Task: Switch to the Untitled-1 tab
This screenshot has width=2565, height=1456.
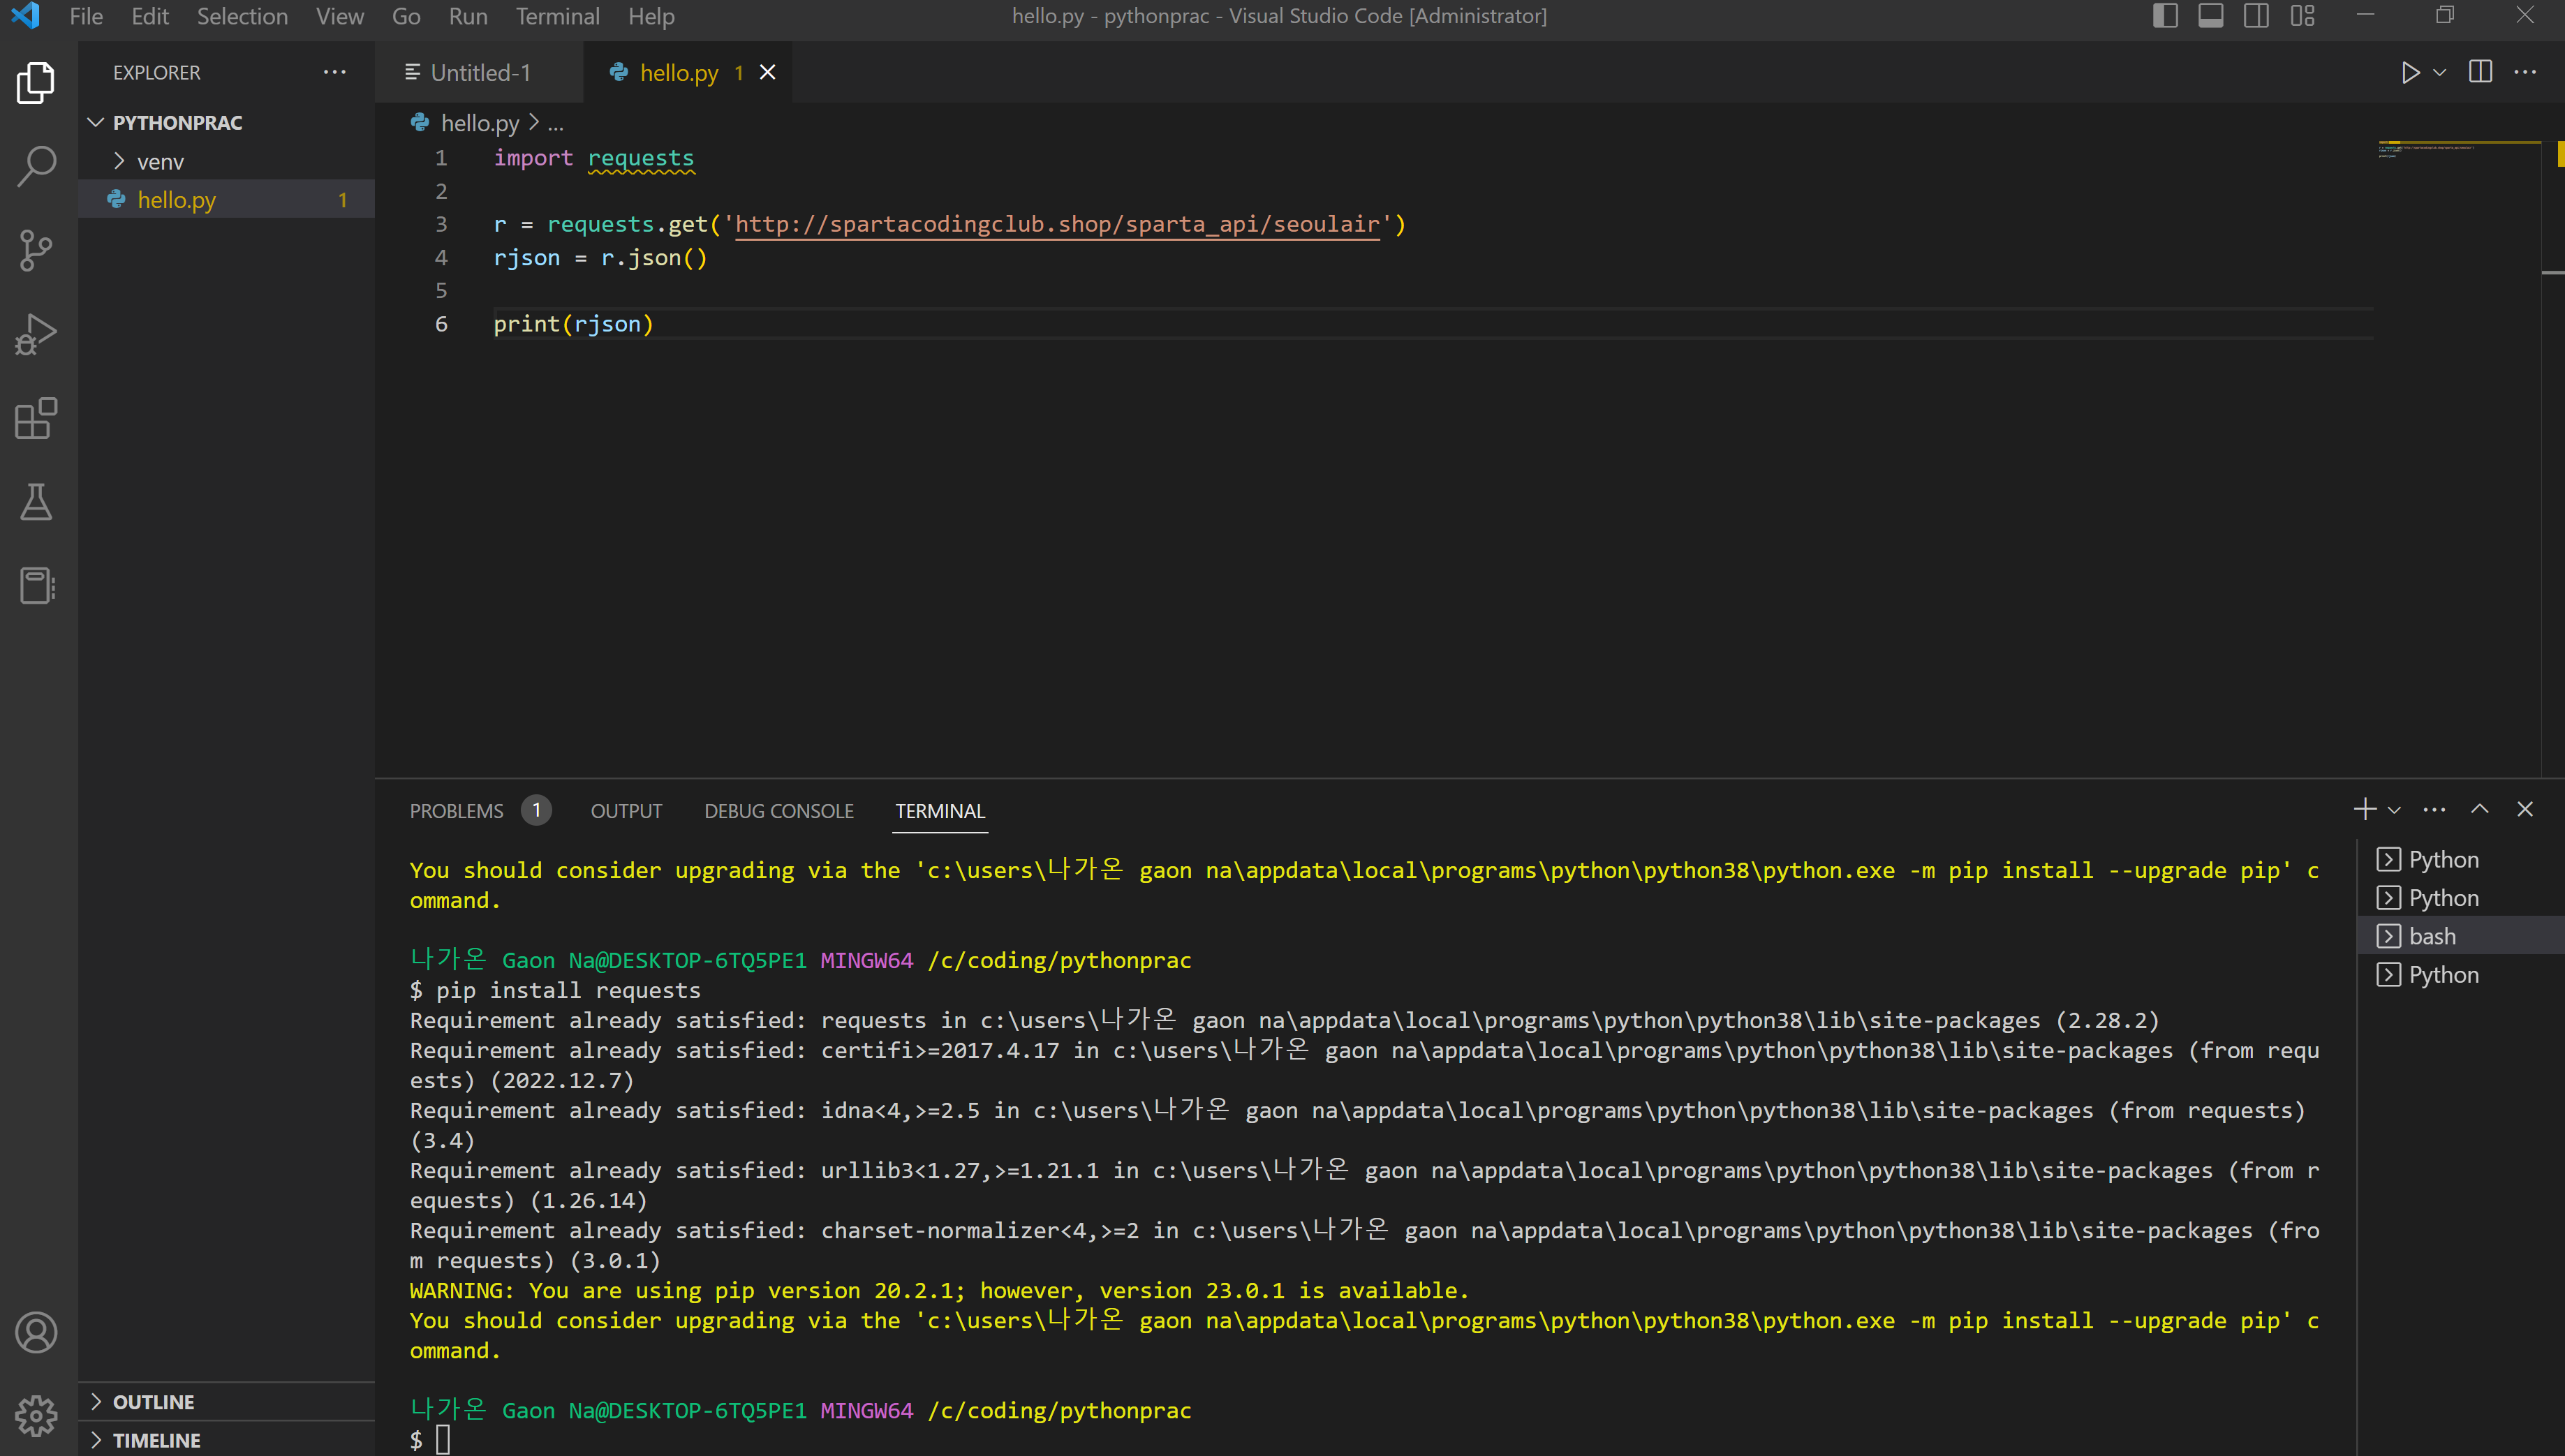Action: pos(479,72)
